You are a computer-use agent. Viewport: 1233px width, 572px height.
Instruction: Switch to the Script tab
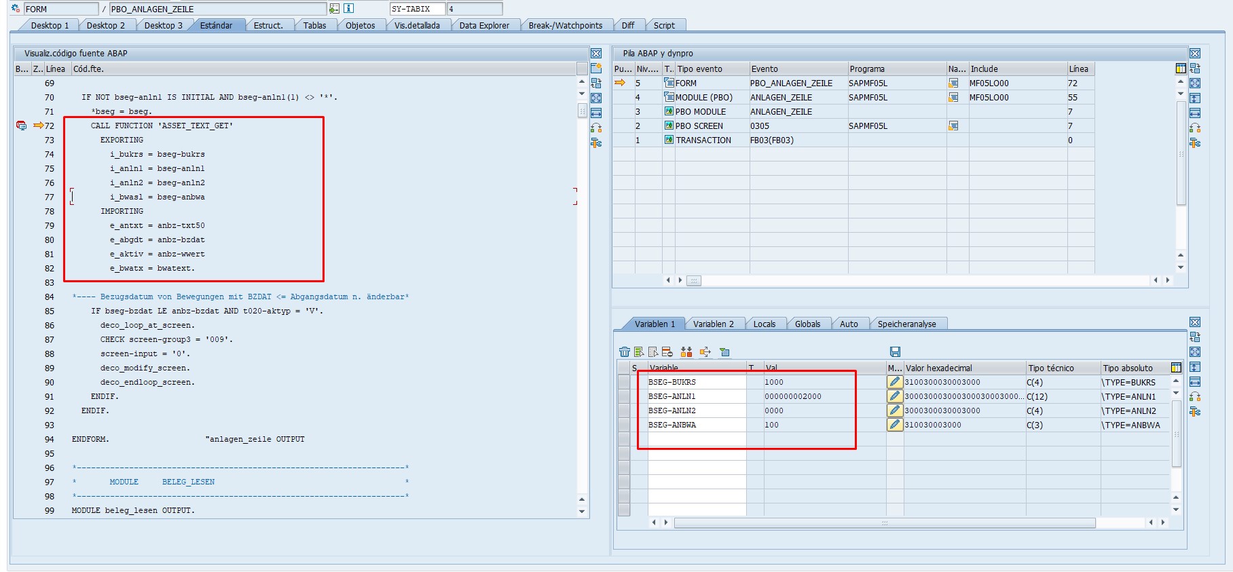click(664, 25)
